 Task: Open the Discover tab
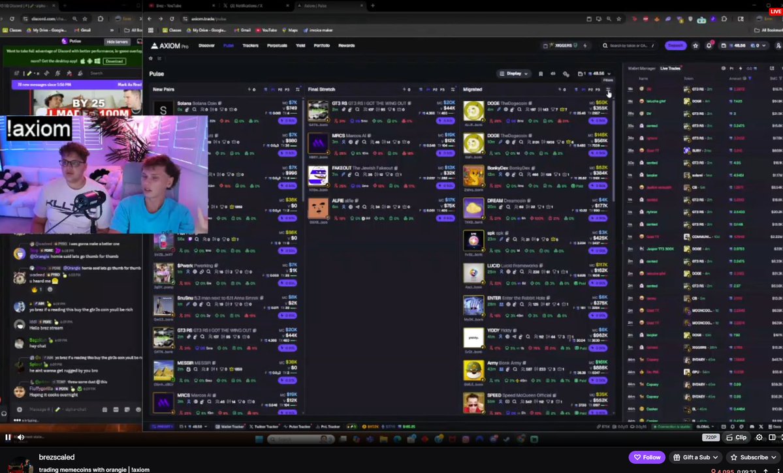coord(206,46)
